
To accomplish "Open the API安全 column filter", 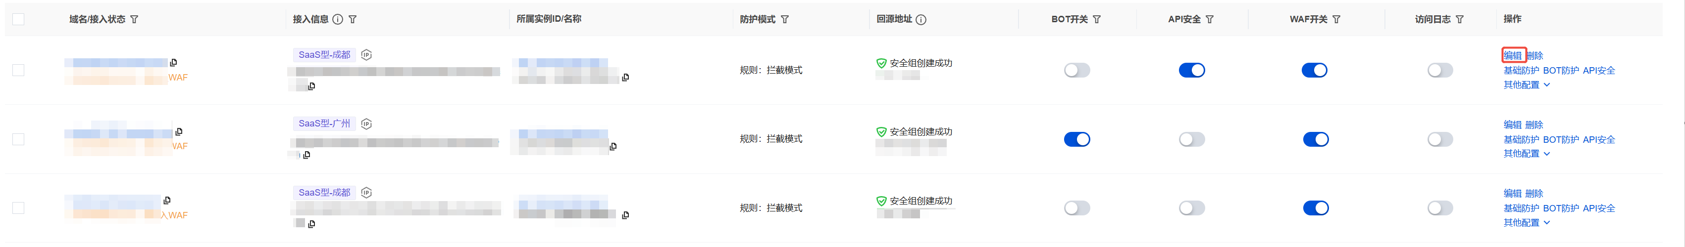I will point(1210,20).
